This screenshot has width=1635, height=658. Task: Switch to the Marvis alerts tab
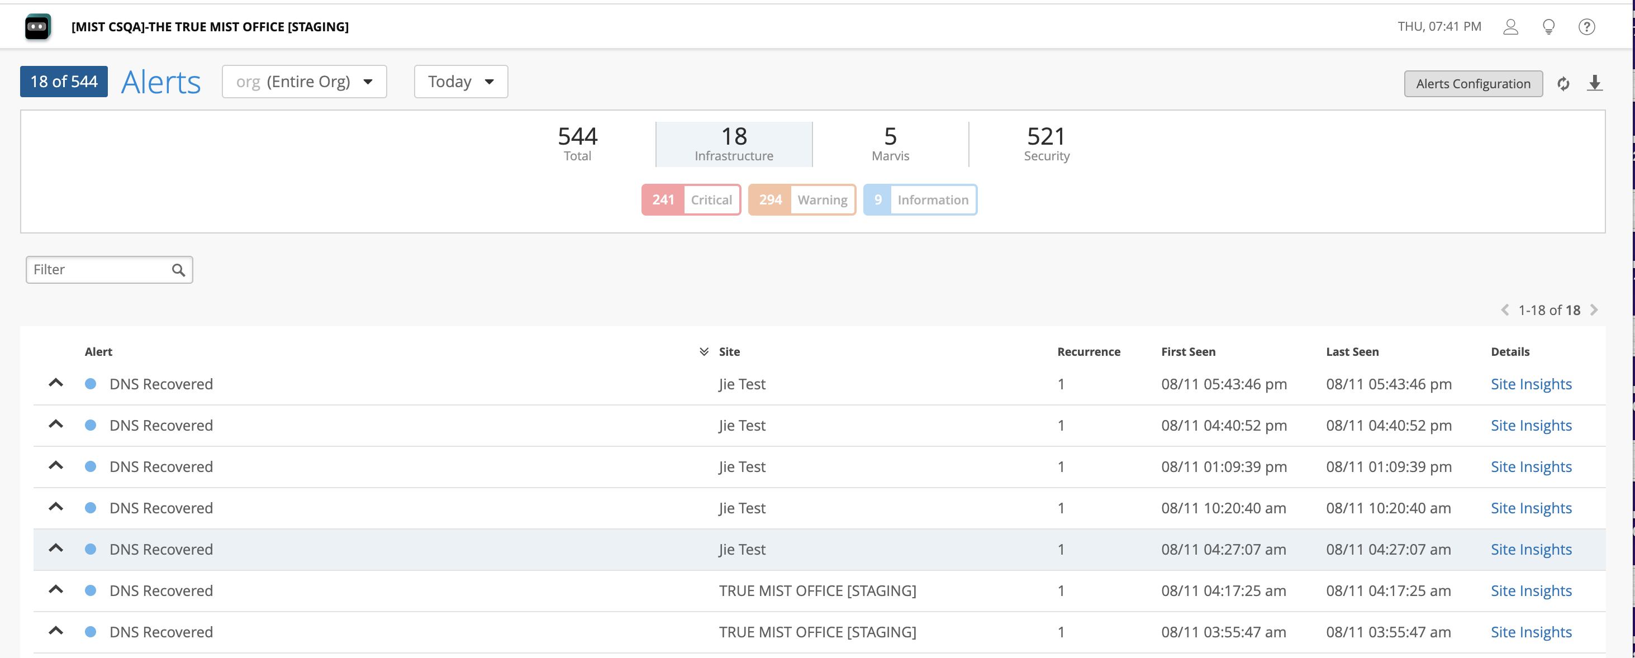[890, 144]
